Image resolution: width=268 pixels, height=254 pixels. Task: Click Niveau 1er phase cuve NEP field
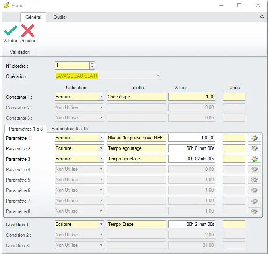pos(136,138)
